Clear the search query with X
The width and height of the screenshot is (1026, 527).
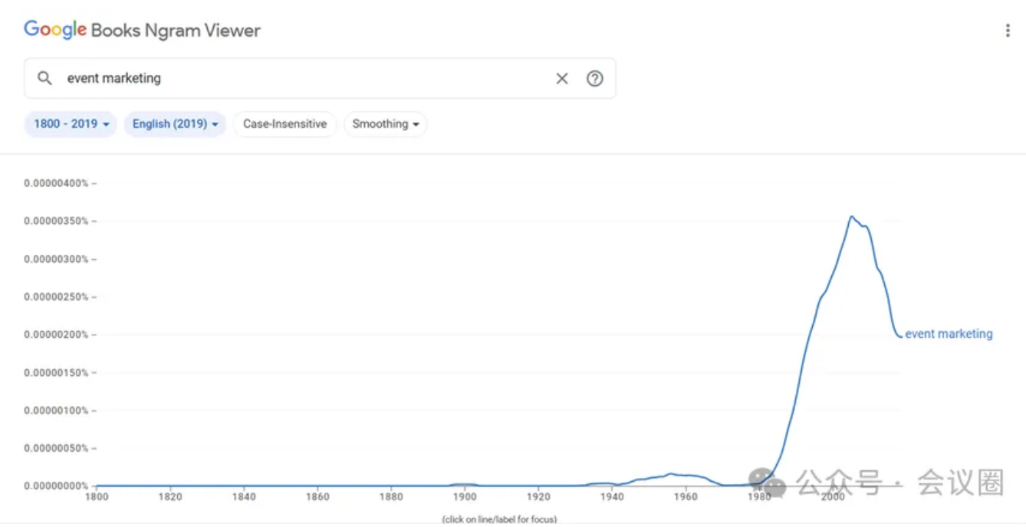click(562, 78)
